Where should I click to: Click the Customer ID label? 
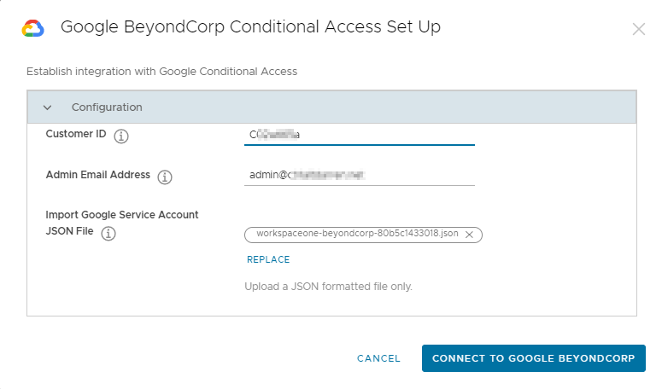point(75,135)
